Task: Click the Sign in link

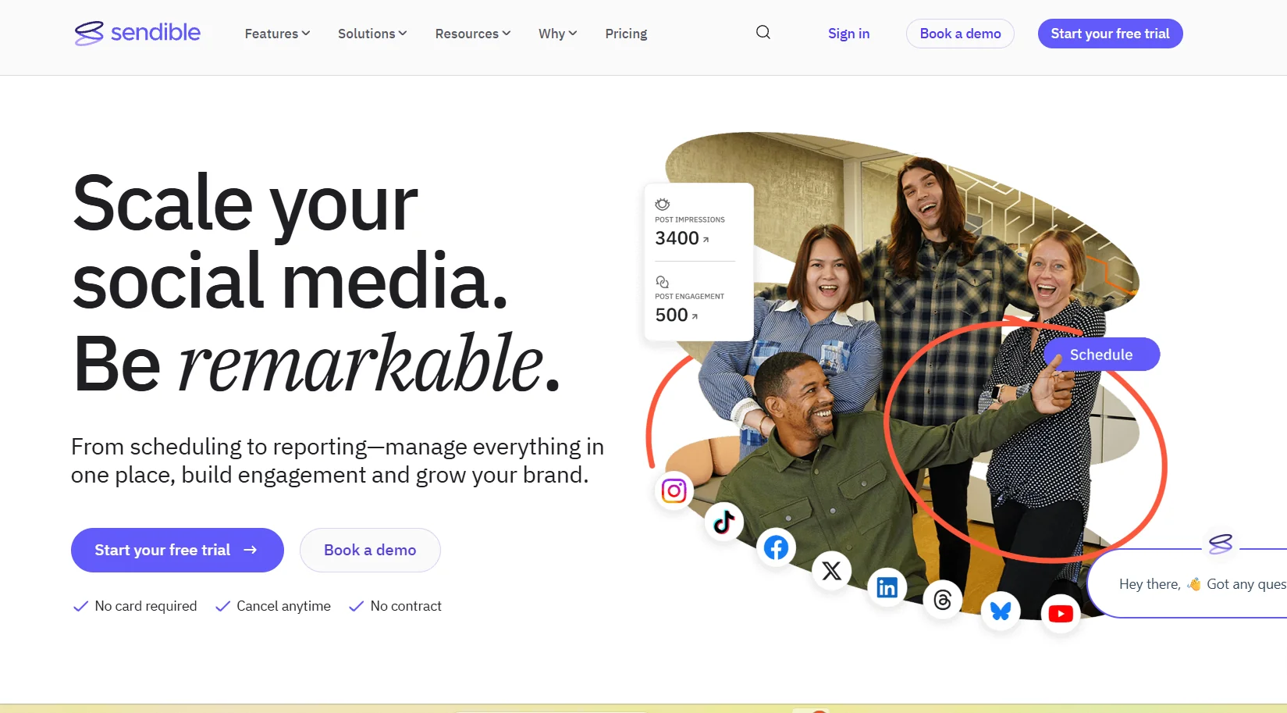Action: click(848, 34)
